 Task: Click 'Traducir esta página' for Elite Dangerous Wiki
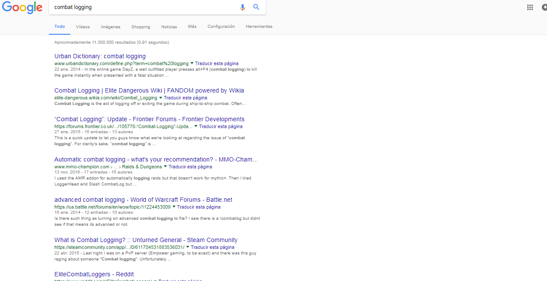(185, 98)
